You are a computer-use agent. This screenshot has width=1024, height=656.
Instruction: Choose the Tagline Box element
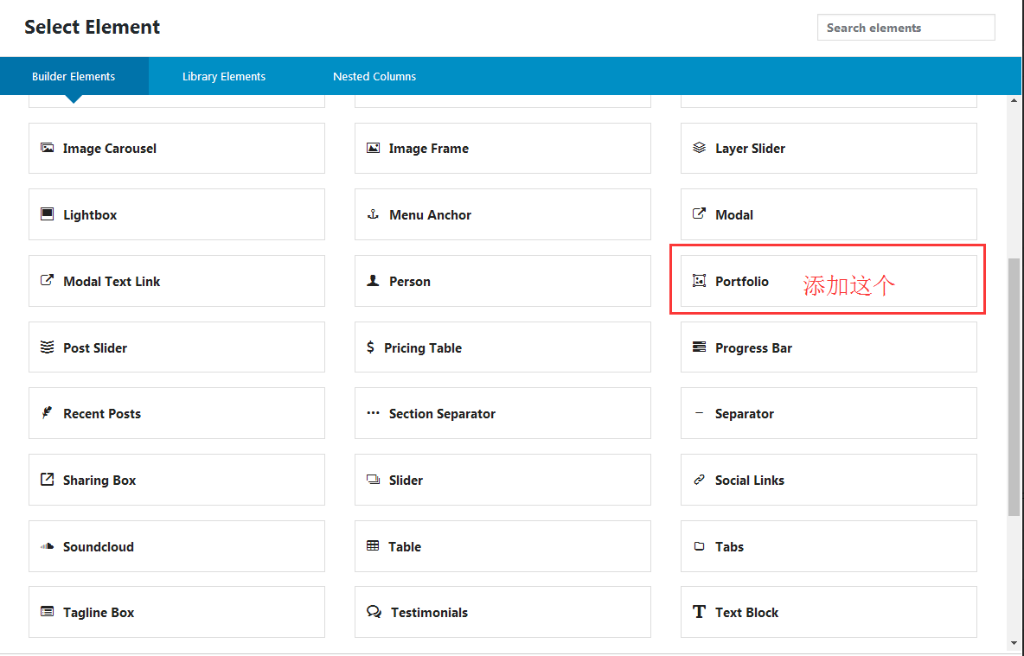pyautogui.click(x=176, y=612)
